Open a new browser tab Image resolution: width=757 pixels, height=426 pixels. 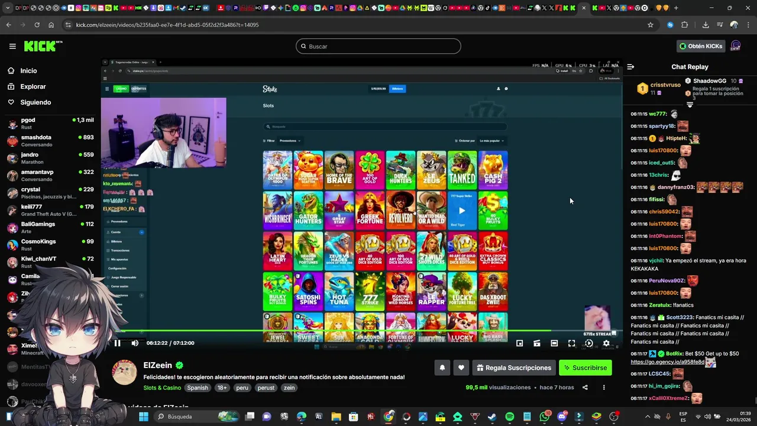click(x=676, y=8)
